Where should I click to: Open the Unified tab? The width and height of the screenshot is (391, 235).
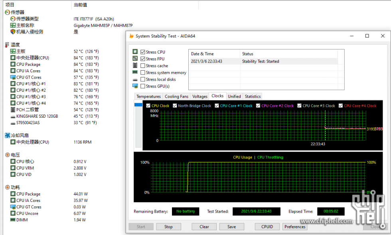[x=235, y=96]
